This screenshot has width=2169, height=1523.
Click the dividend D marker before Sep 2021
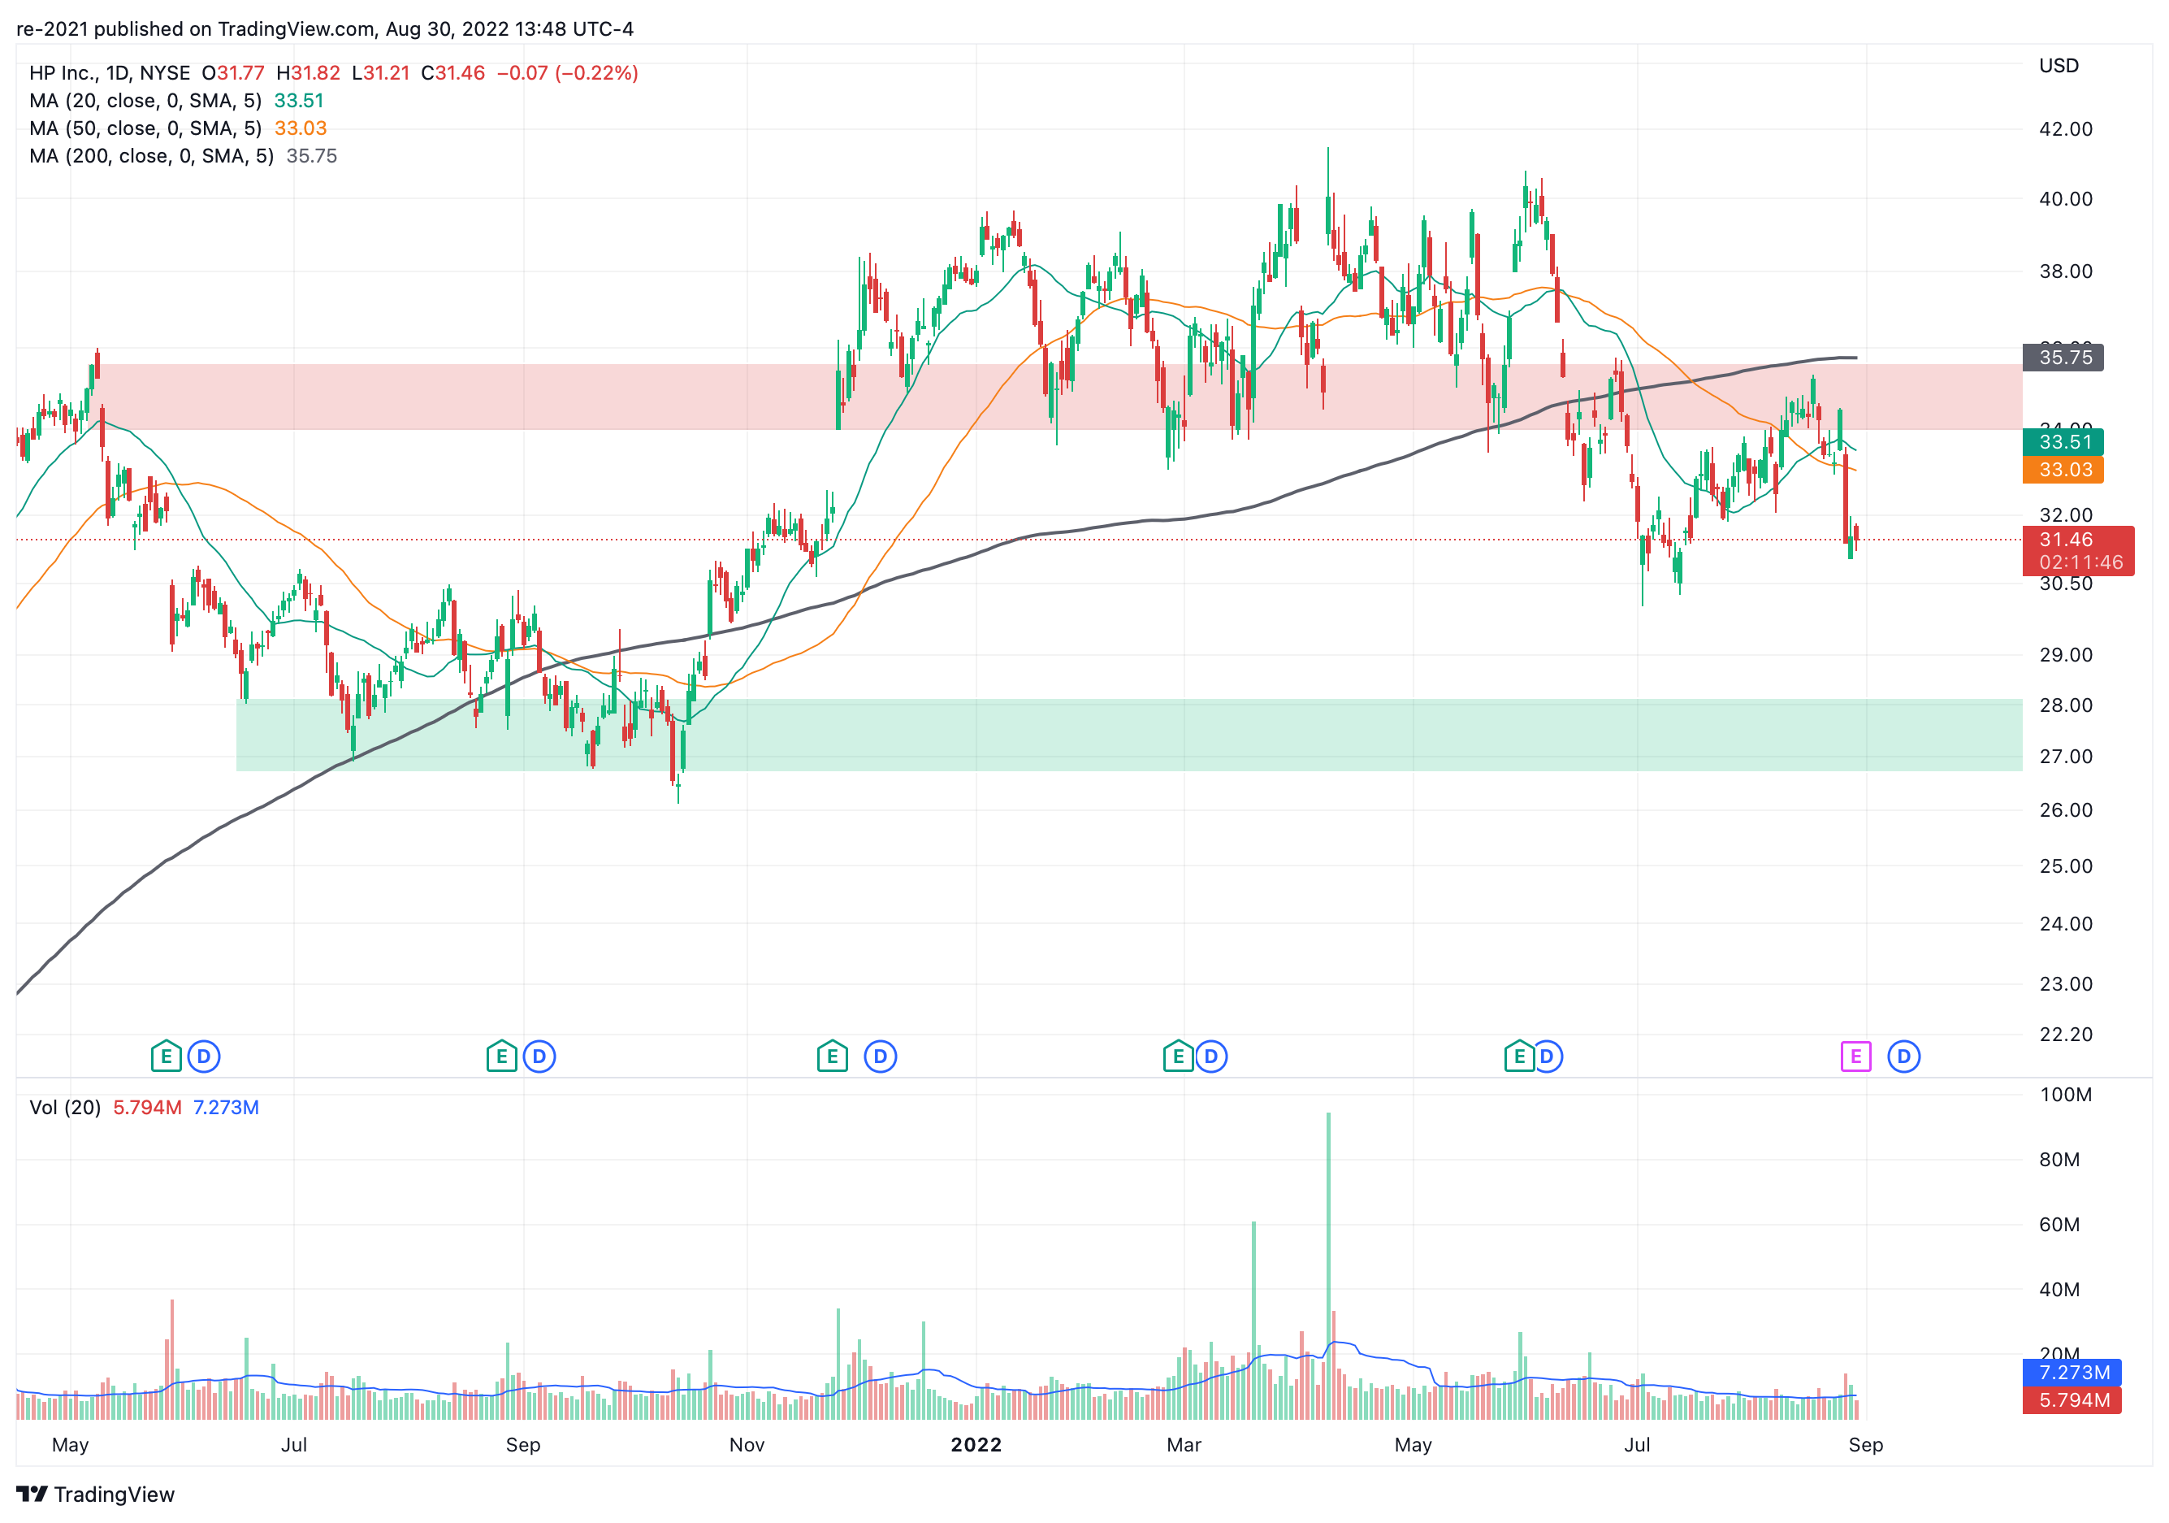(x=539, y=1056)
